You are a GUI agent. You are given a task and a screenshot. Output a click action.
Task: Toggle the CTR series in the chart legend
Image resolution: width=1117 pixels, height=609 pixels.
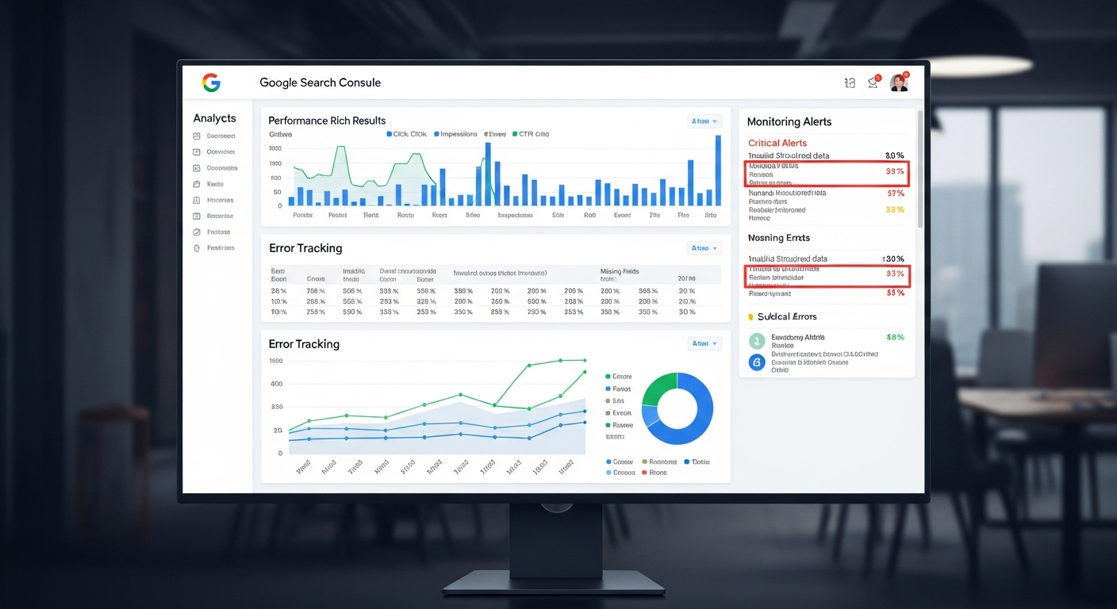[530, 134]
